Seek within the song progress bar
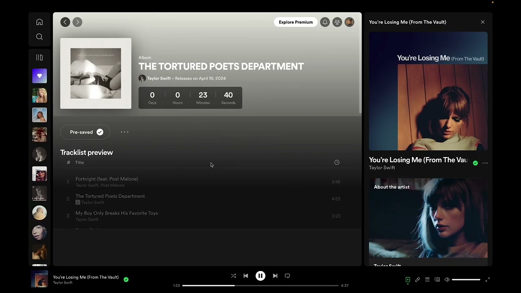Image resolution: width=521 pixels, height=293 pixels. point(260,286)
